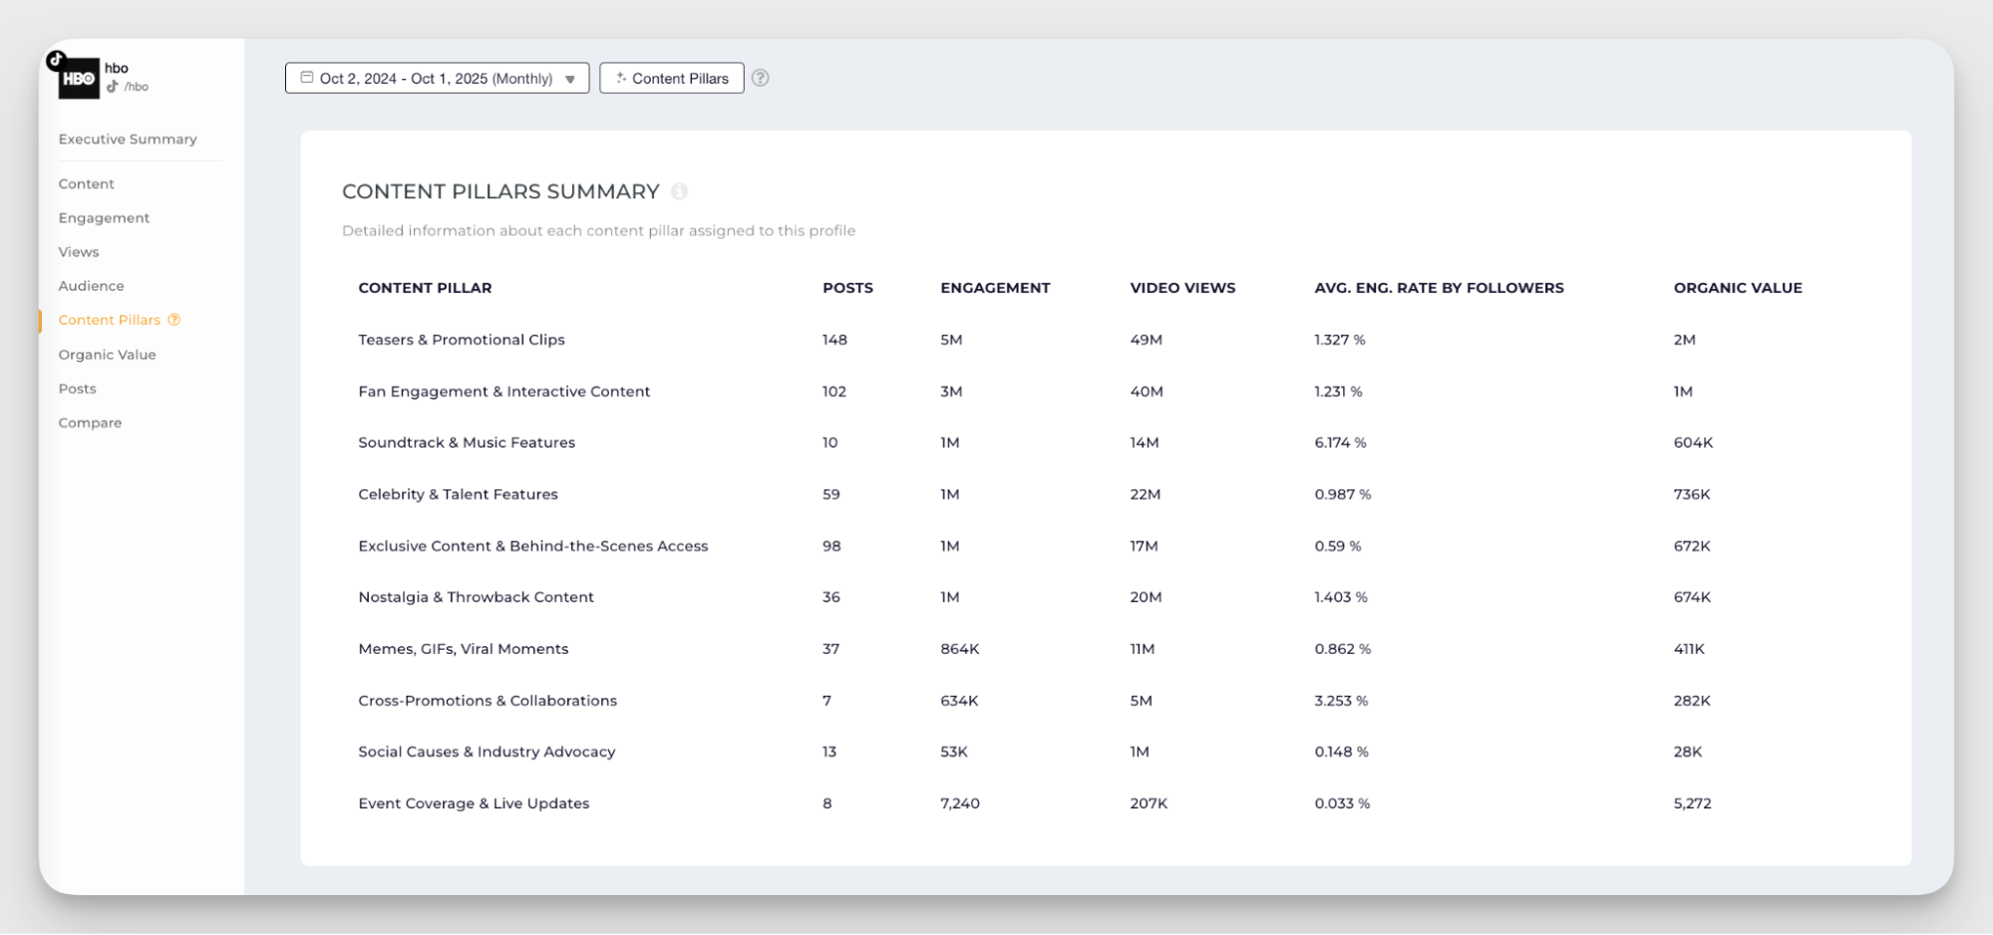Screen dimensions: 1993x935
Task: Open the Executive Summary section
Action: [128, 140]
